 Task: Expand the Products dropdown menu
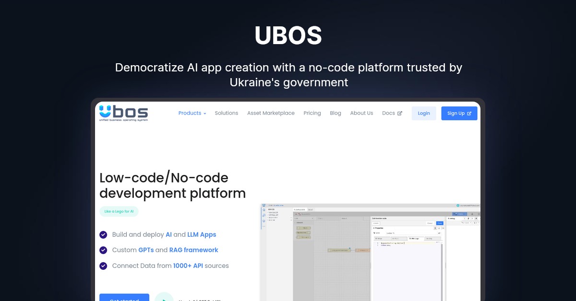point(192,113)
